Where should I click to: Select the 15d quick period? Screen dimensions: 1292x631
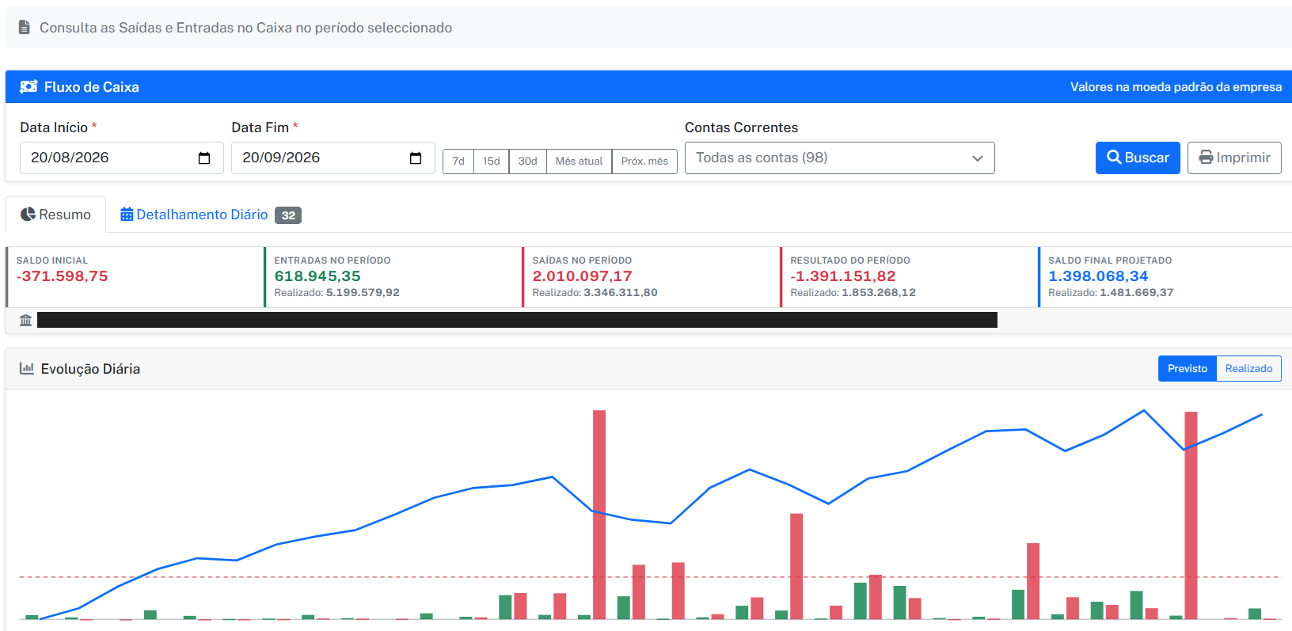coord(492,162)
